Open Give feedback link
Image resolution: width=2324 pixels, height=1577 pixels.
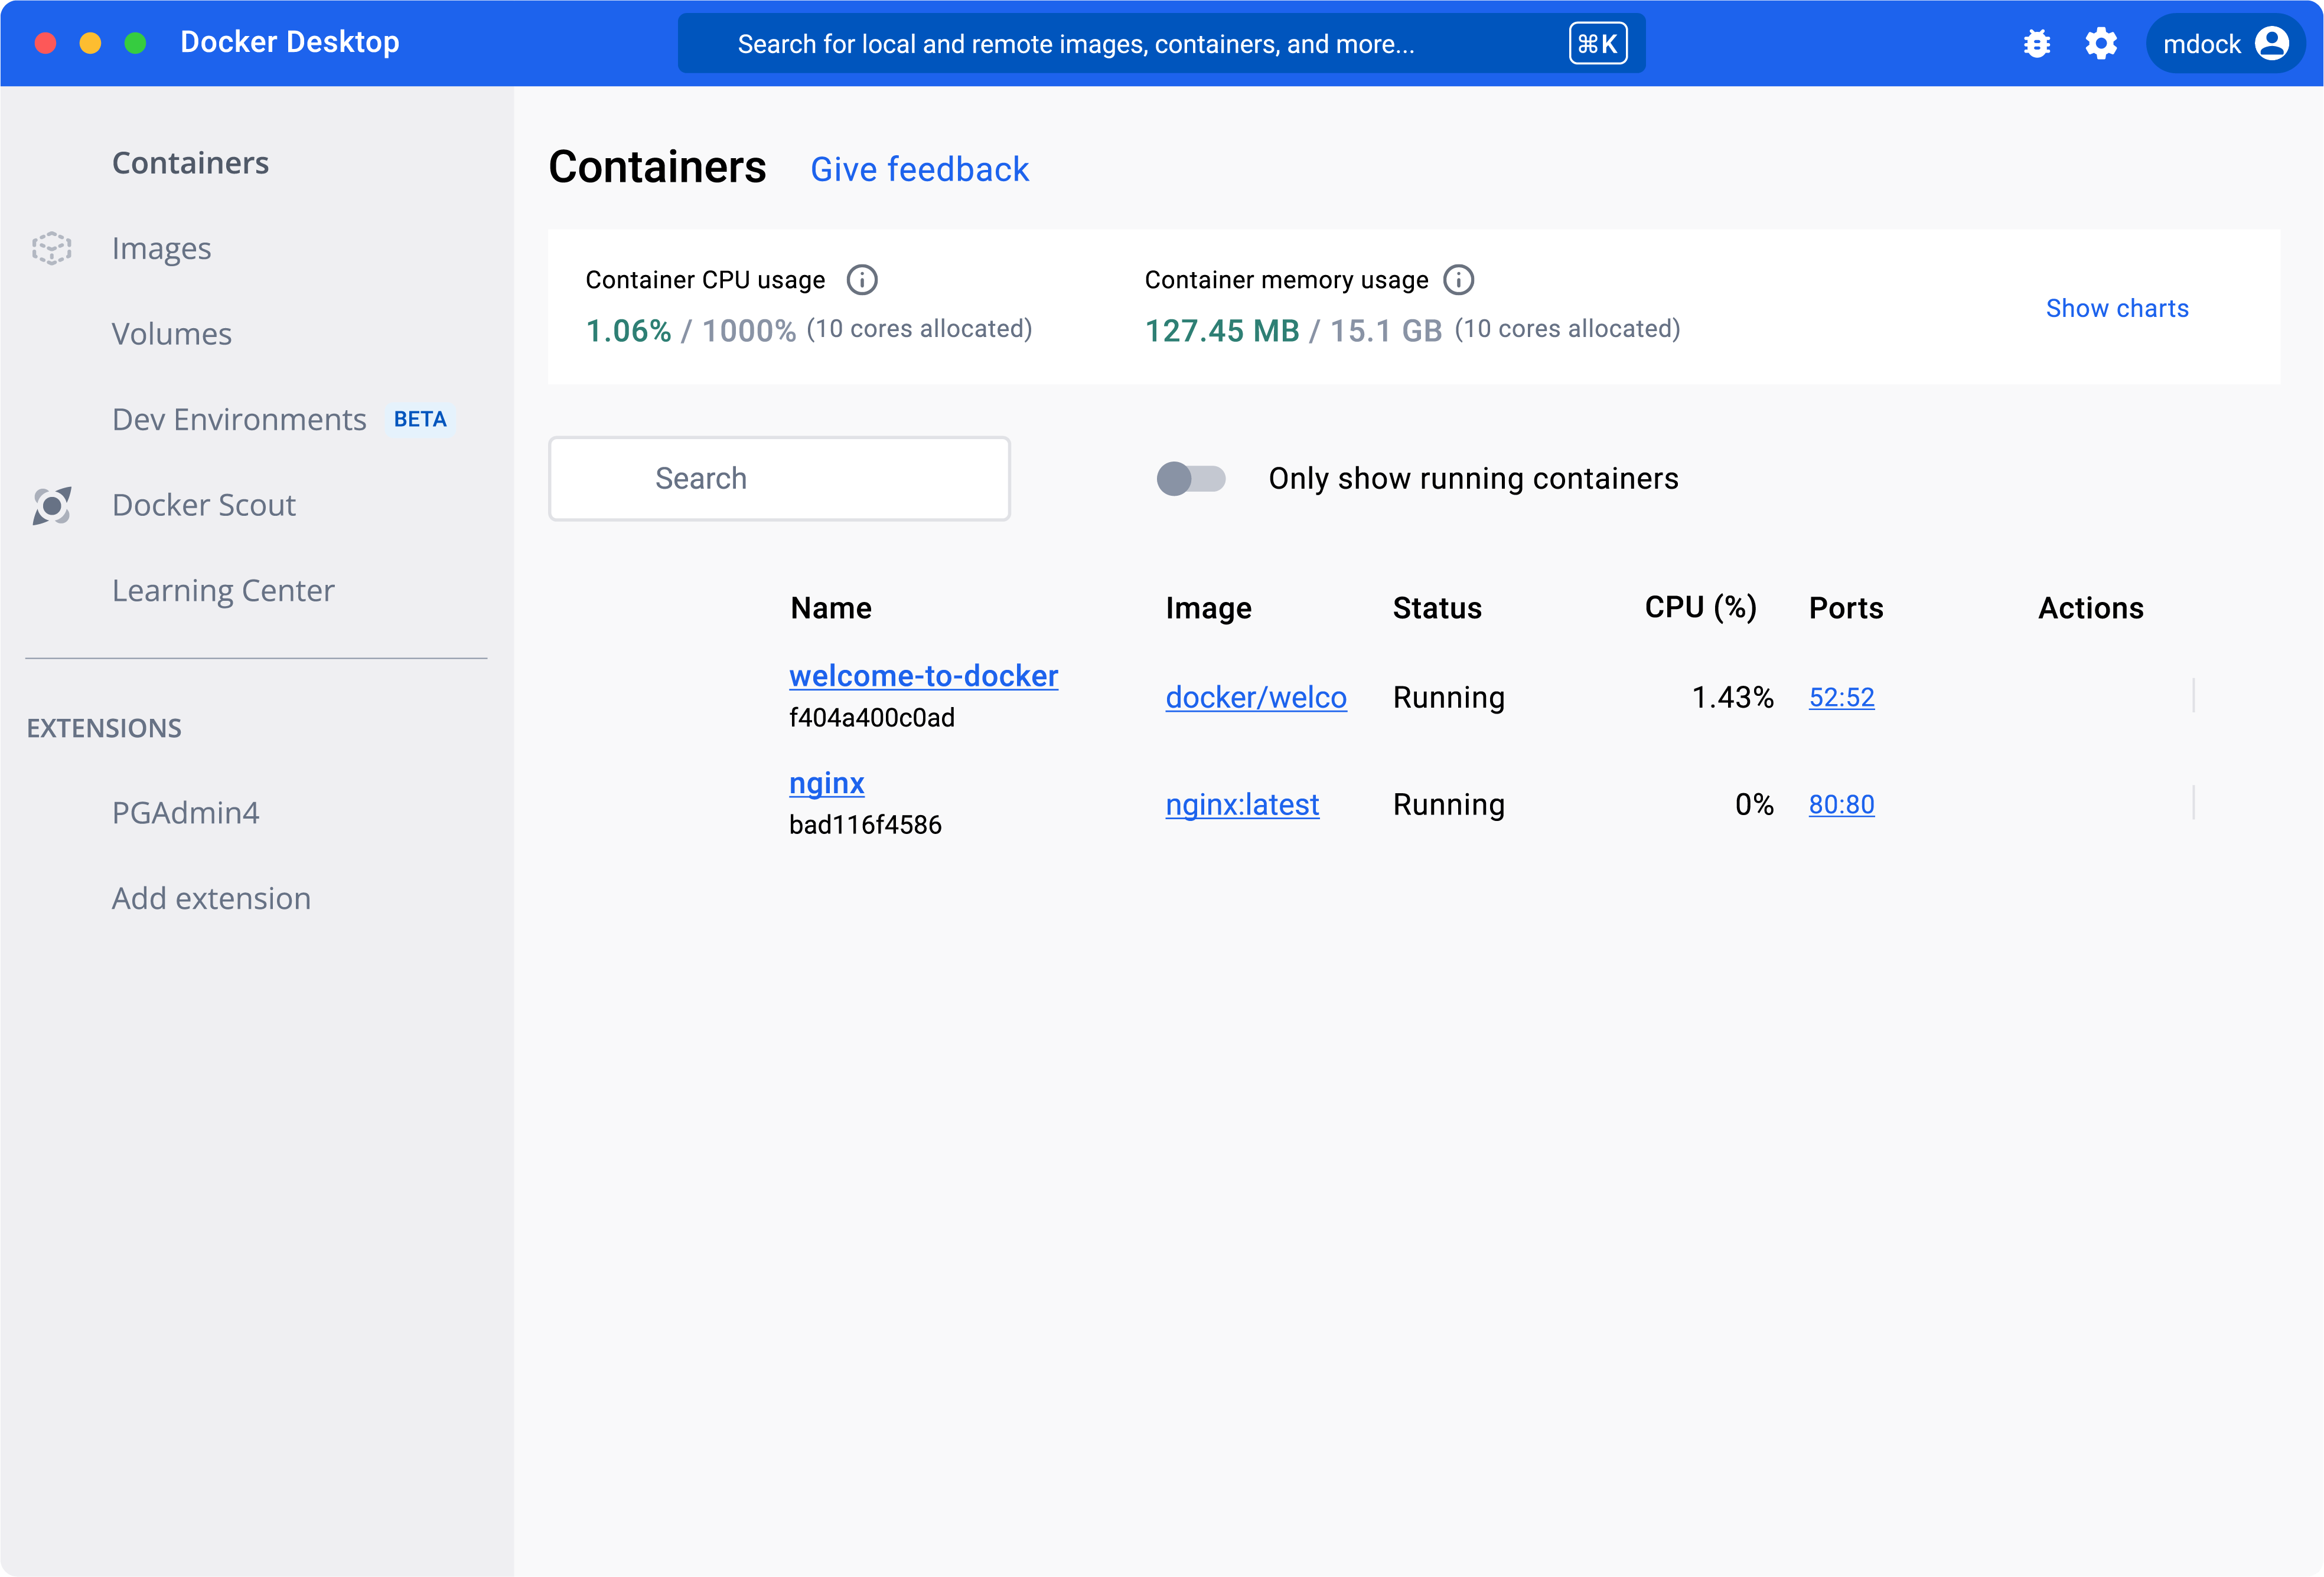pos(919,169)
